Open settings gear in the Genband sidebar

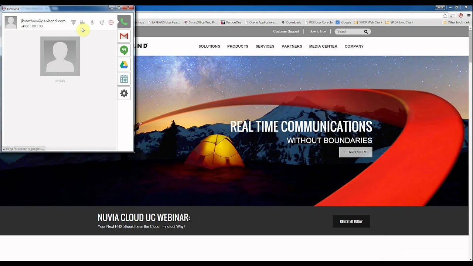point(124,93)
